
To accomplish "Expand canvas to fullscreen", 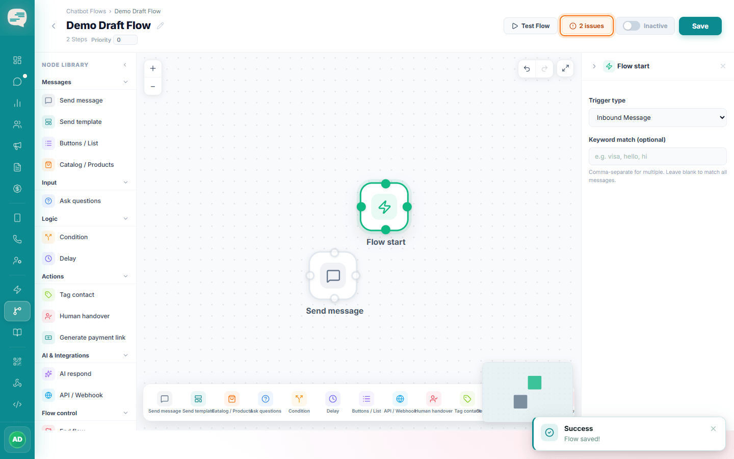I will click(565, 68).
